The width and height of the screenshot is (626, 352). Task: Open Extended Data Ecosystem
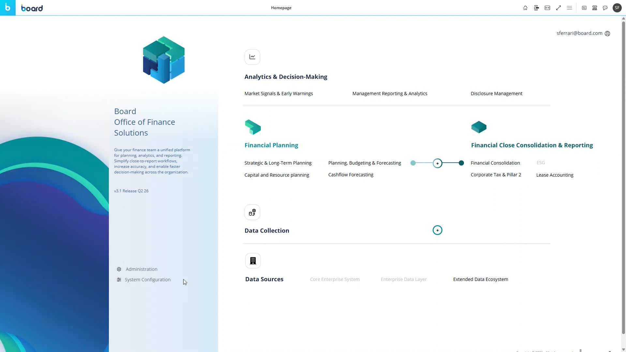click(x=481, y=279)
